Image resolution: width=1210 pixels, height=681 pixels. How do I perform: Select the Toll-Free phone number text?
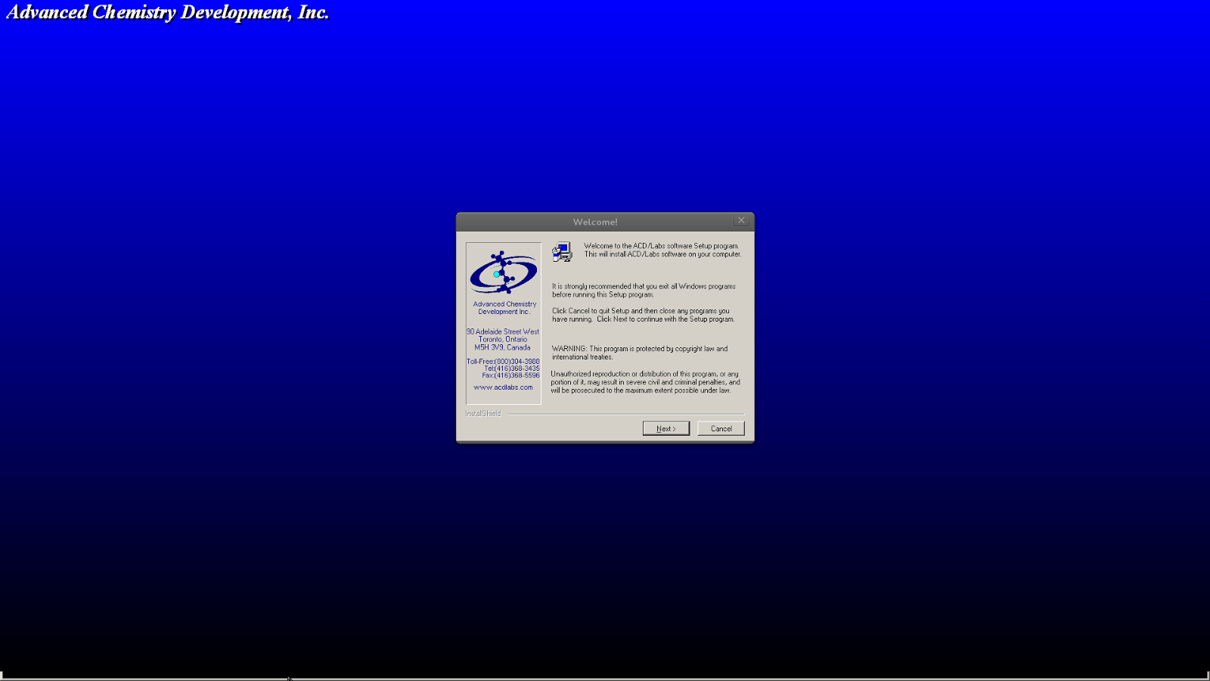(503, 362)
